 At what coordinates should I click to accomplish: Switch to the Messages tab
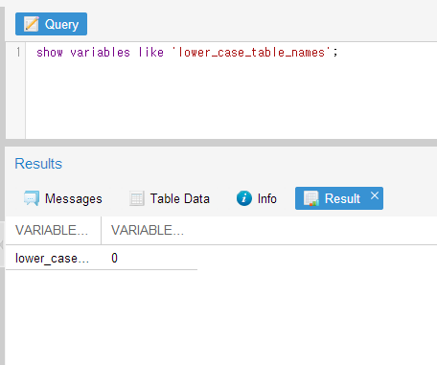[x=63, y=198]
